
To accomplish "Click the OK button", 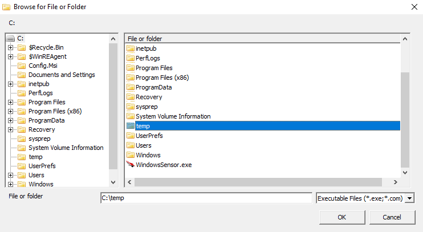I will tap(342, 217).
